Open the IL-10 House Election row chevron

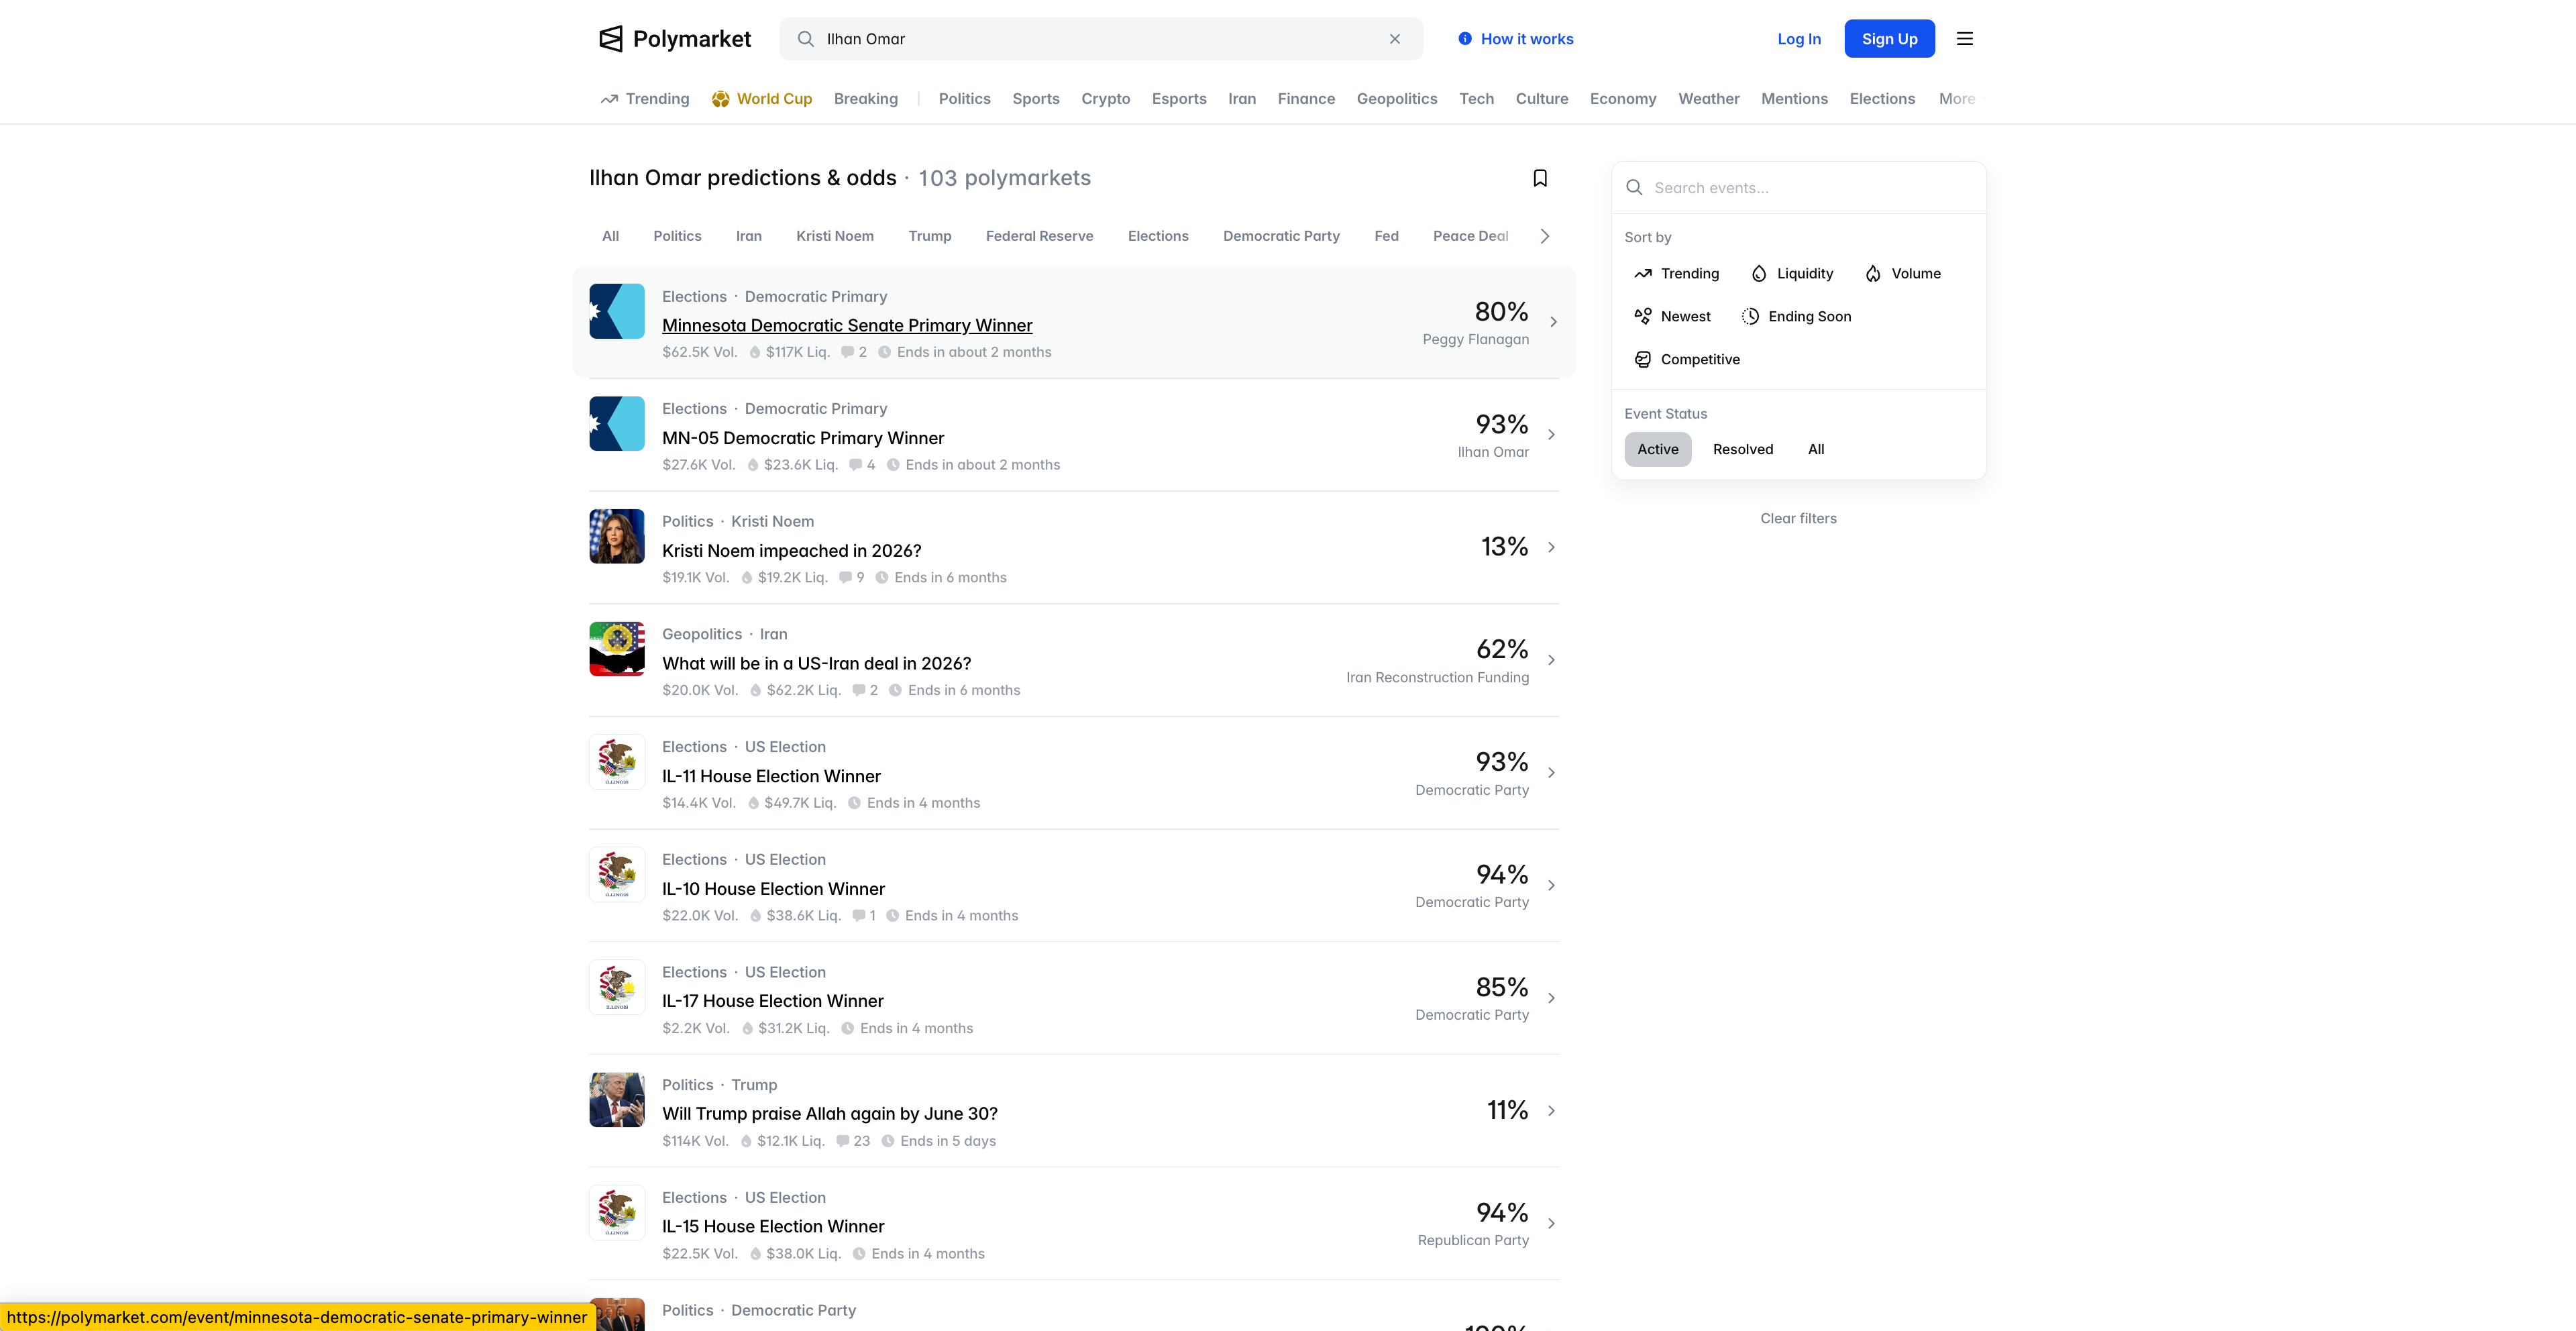coord(1552,886)
